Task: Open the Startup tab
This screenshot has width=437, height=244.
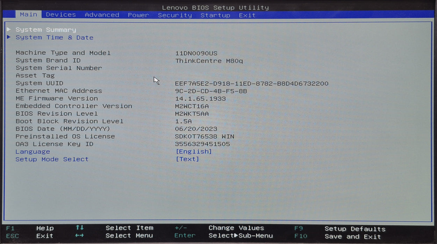Action: 215,15
